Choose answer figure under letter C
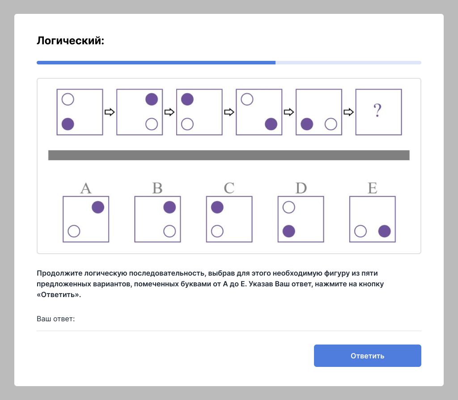Screen dimensions: 458x400 tap(229, 219)
